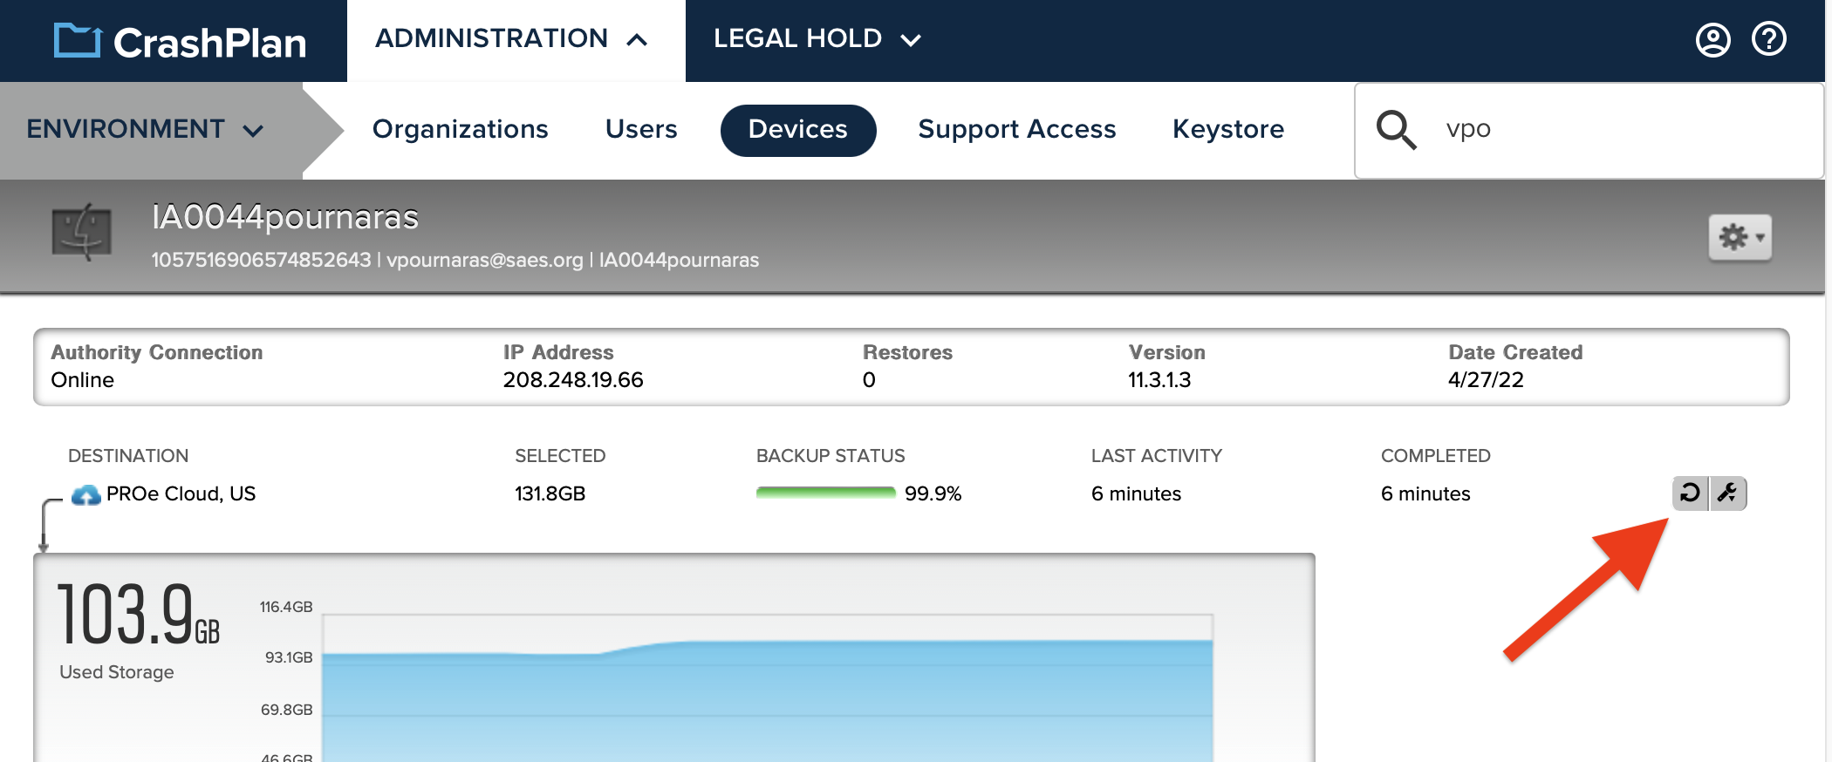Click the search field containing vpo
The width and height of the screenshot is (1832, 762).
1589,131
